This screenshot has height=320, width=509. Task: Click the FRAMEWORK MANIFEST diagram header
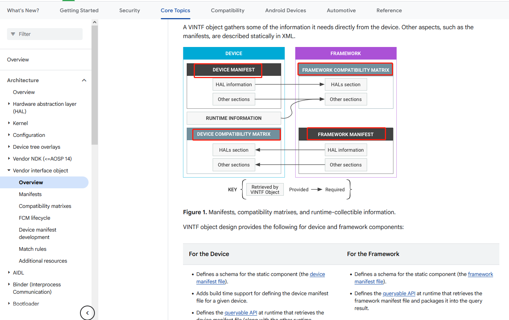pos(346,134)
